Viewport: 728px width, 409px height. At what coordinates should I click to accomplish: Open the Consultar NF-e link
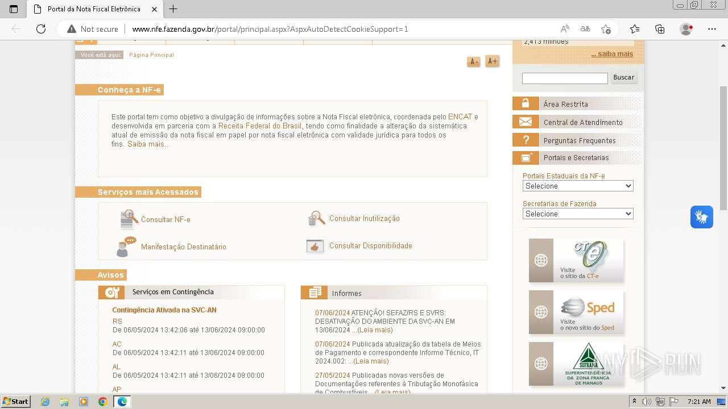[166, 220]
